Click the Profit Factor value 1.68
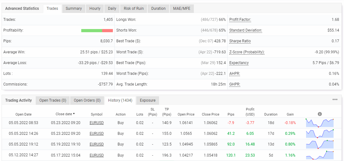Image resolution: width=344 pixels, height=161 pixels. coord(335,20)
